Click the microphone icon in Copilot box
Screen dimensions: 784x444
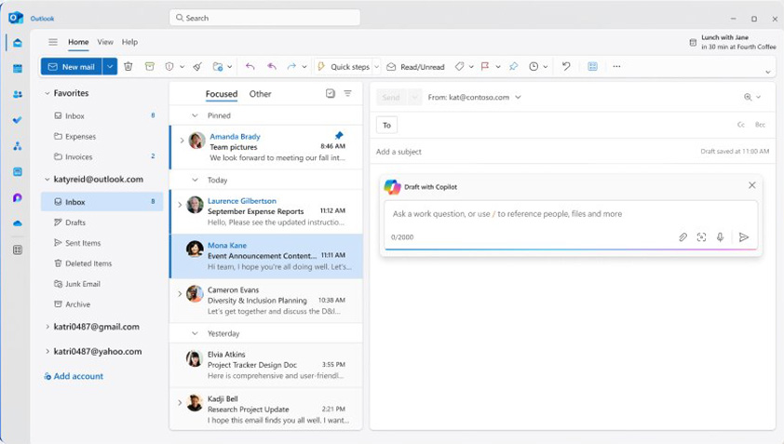pyautogui.click(x=720, y=237)
